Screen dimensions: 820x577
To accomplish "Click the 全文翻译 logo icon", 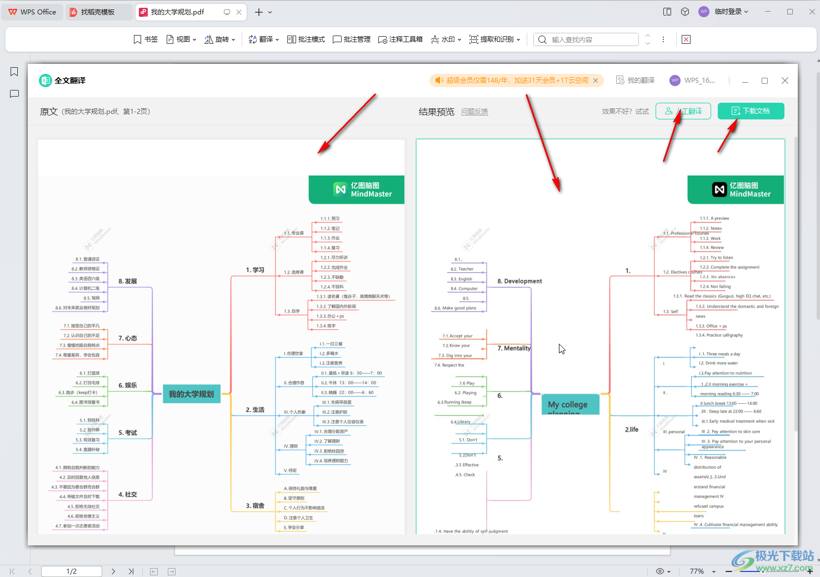I will 45,81.
